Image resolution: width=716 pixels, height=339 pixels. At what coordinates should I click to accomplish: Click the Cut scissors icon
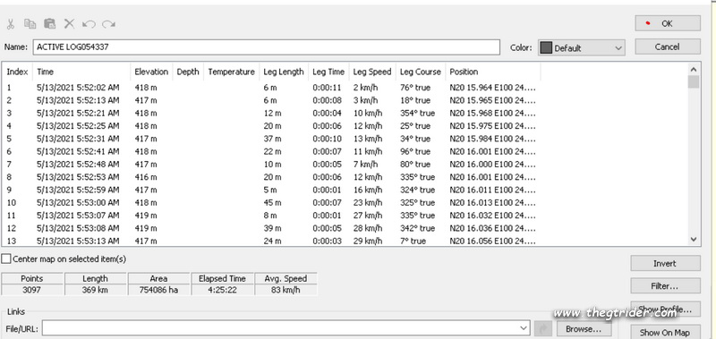coord(11,24)
